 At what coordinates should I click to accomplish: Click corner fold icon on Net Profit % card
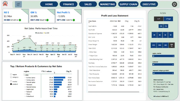click(x=78, y=11)
